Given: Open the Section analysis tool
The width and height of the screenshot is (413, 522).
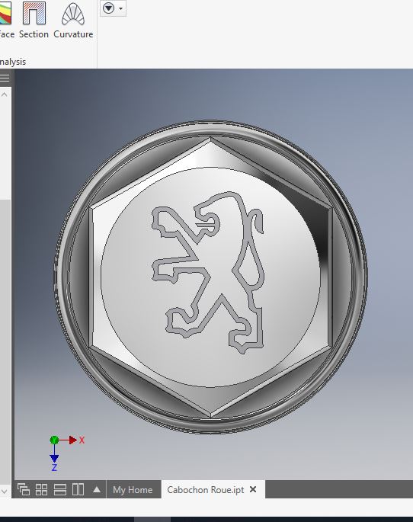Looking at the screenshot, I should point(34,20).
